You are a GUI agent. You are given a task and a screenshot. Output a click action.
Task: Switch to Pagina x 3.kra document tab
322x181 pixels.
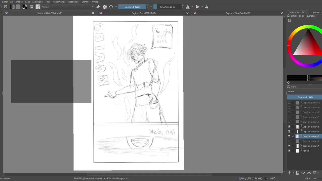coord(143,13)
